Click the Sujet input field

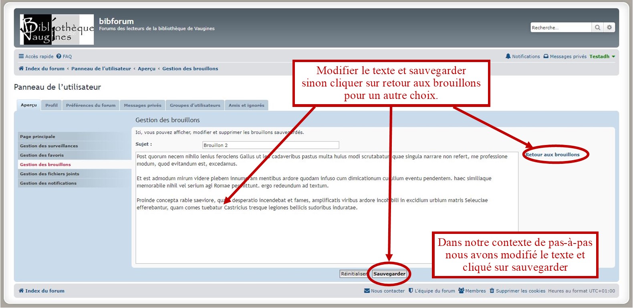pyautogui.click(x=270, y=145)
